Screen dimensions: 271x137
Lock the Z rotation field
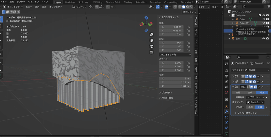188,50
